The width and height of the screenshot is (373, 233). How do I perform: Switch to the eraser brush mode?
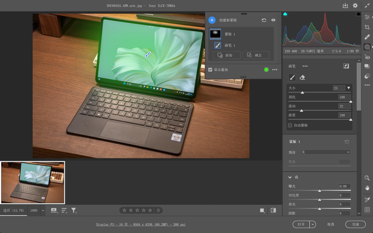(x=302, y=77)
